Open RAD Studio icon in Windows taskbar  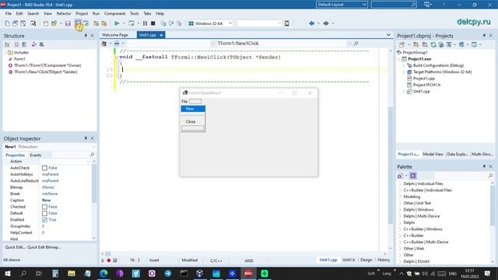(x=248, y=273)
